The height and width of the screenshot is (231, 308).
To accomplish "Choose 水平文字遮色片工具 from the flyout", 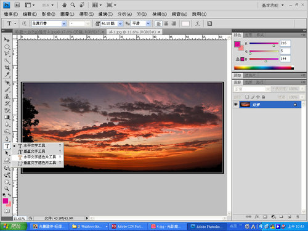I will (x=38, y=157).
